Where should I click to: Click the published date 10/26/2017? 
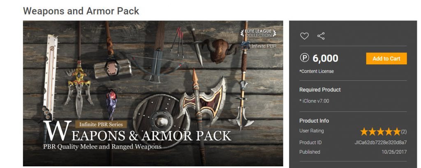coord(394,152)
